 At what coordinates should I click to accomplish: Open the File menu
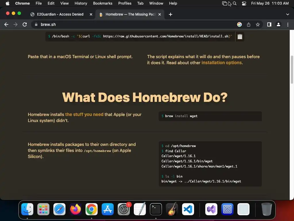click(x=39, y=3)
